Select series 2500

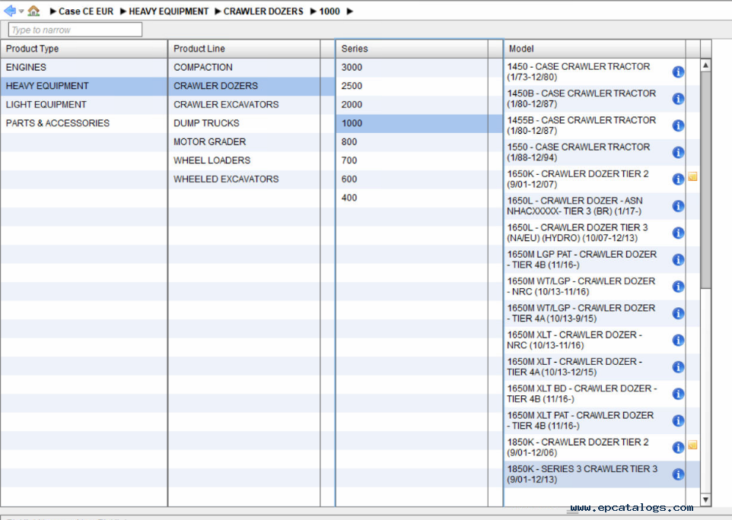coord(419,86)
